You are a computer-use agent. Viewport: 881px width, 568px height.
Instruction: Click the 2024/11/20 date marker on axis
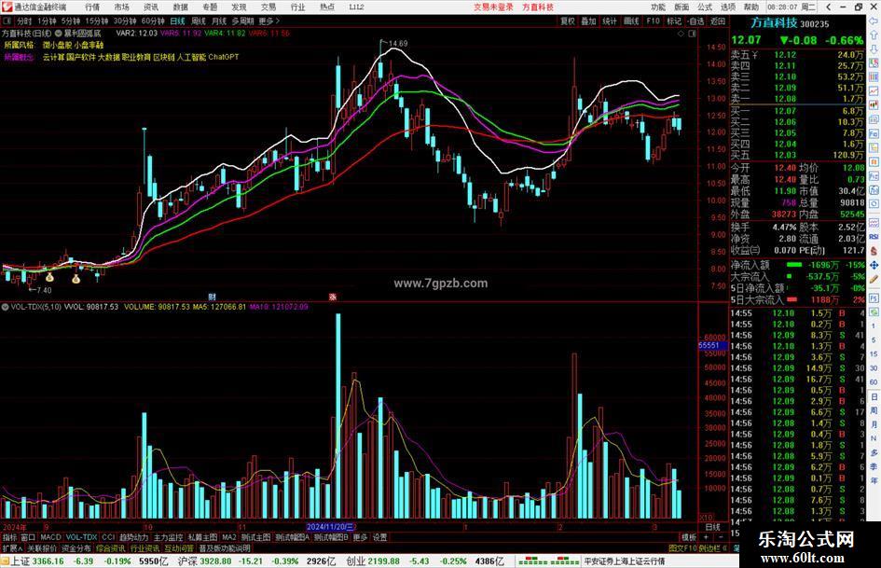(x=331, y=527)
